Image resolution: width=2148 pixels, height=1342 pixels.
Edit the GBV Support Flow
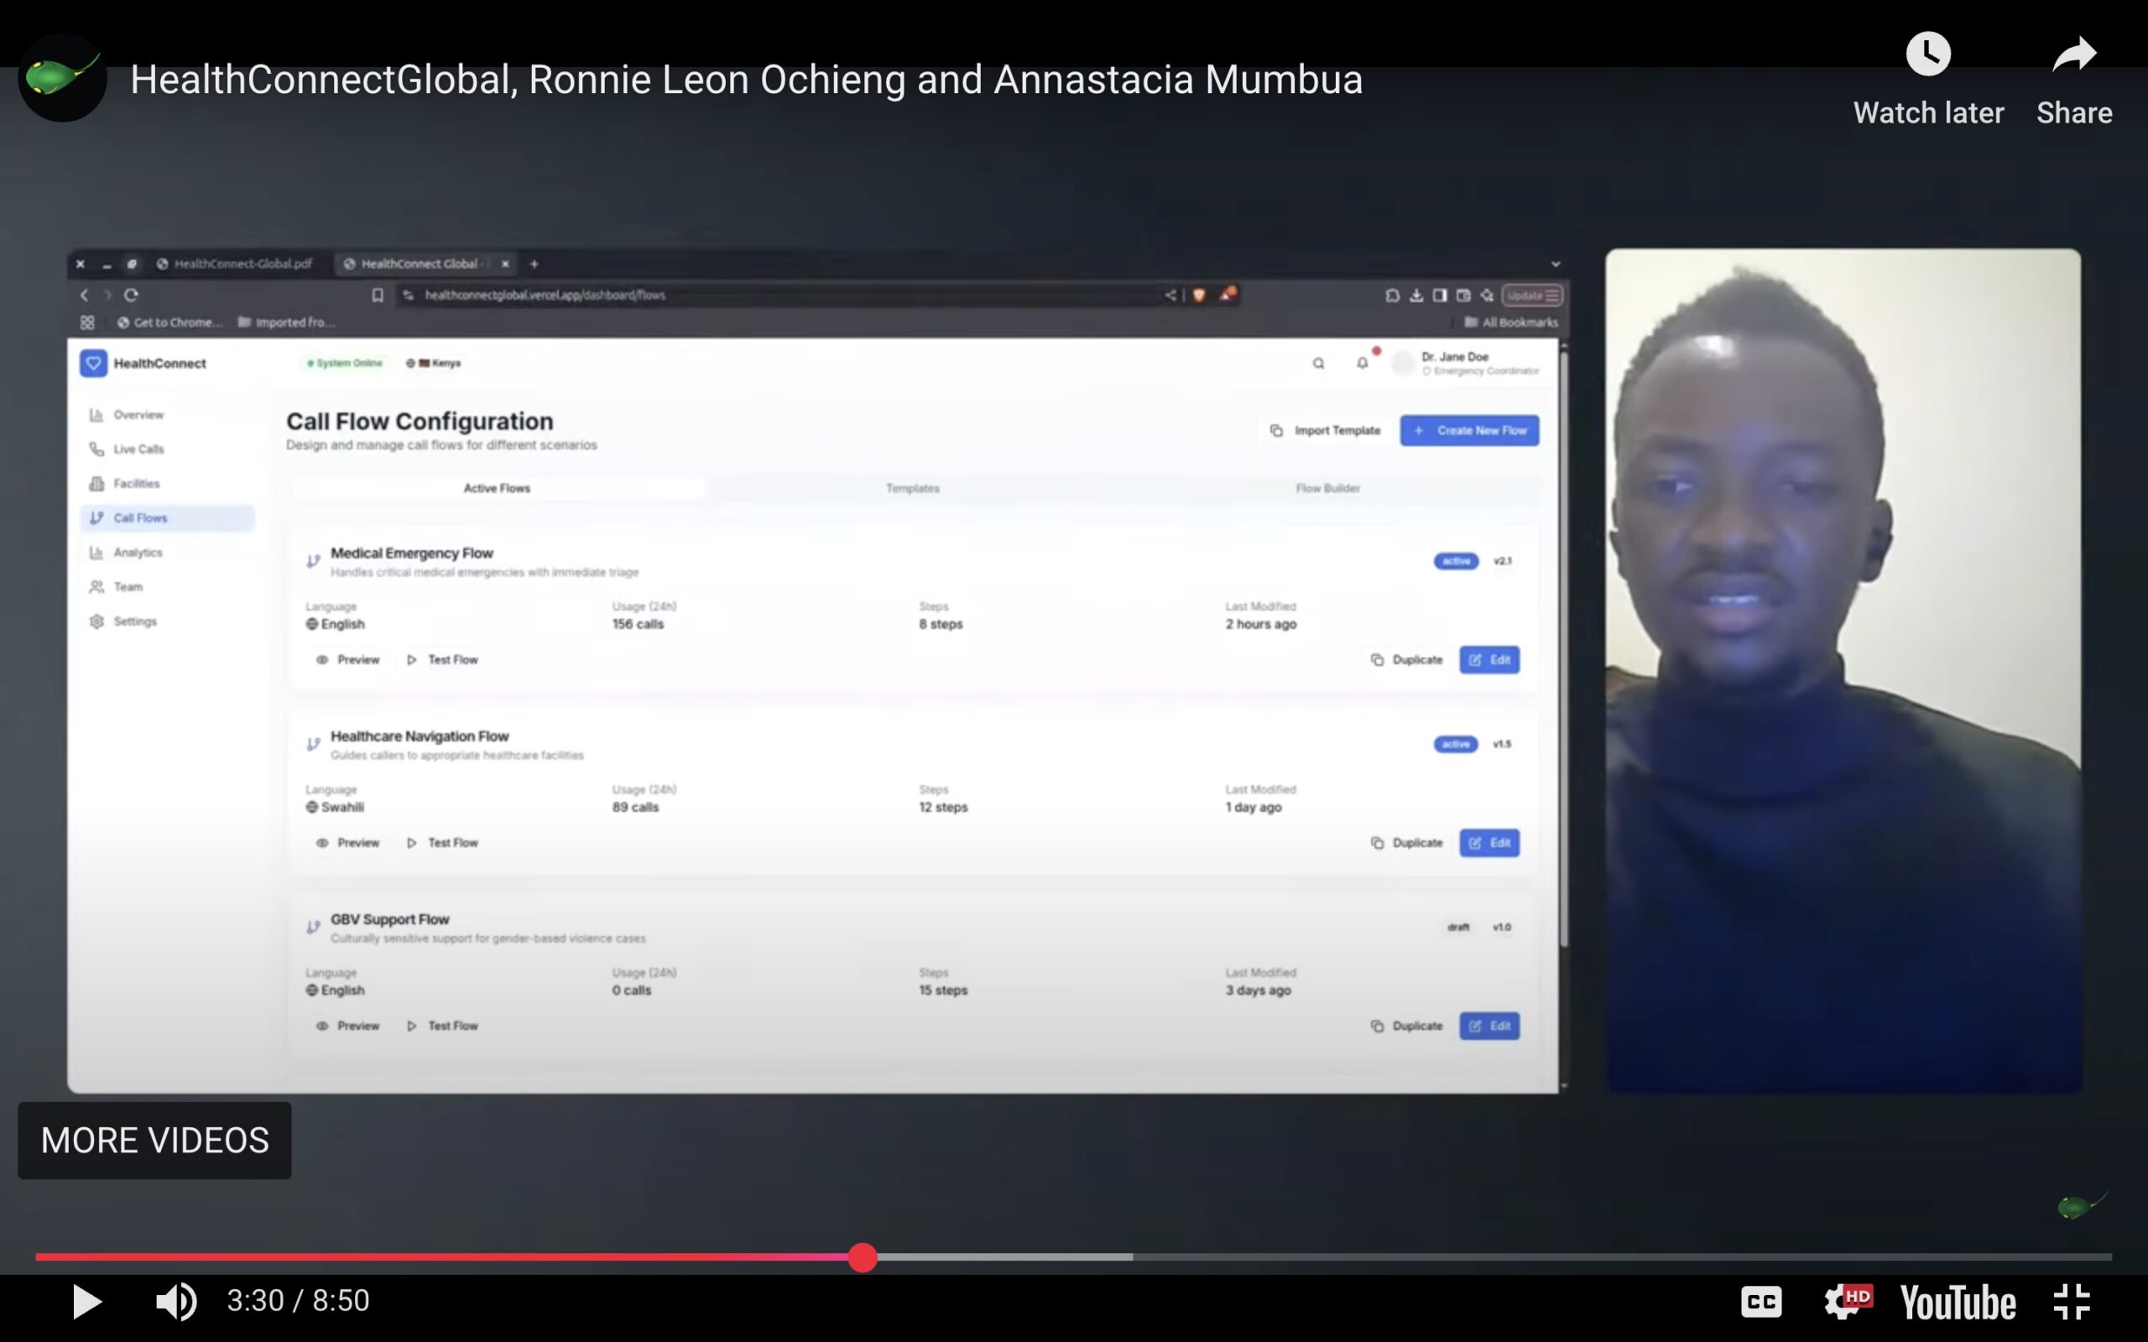pyautogui.click(x=1489, y=1026)
